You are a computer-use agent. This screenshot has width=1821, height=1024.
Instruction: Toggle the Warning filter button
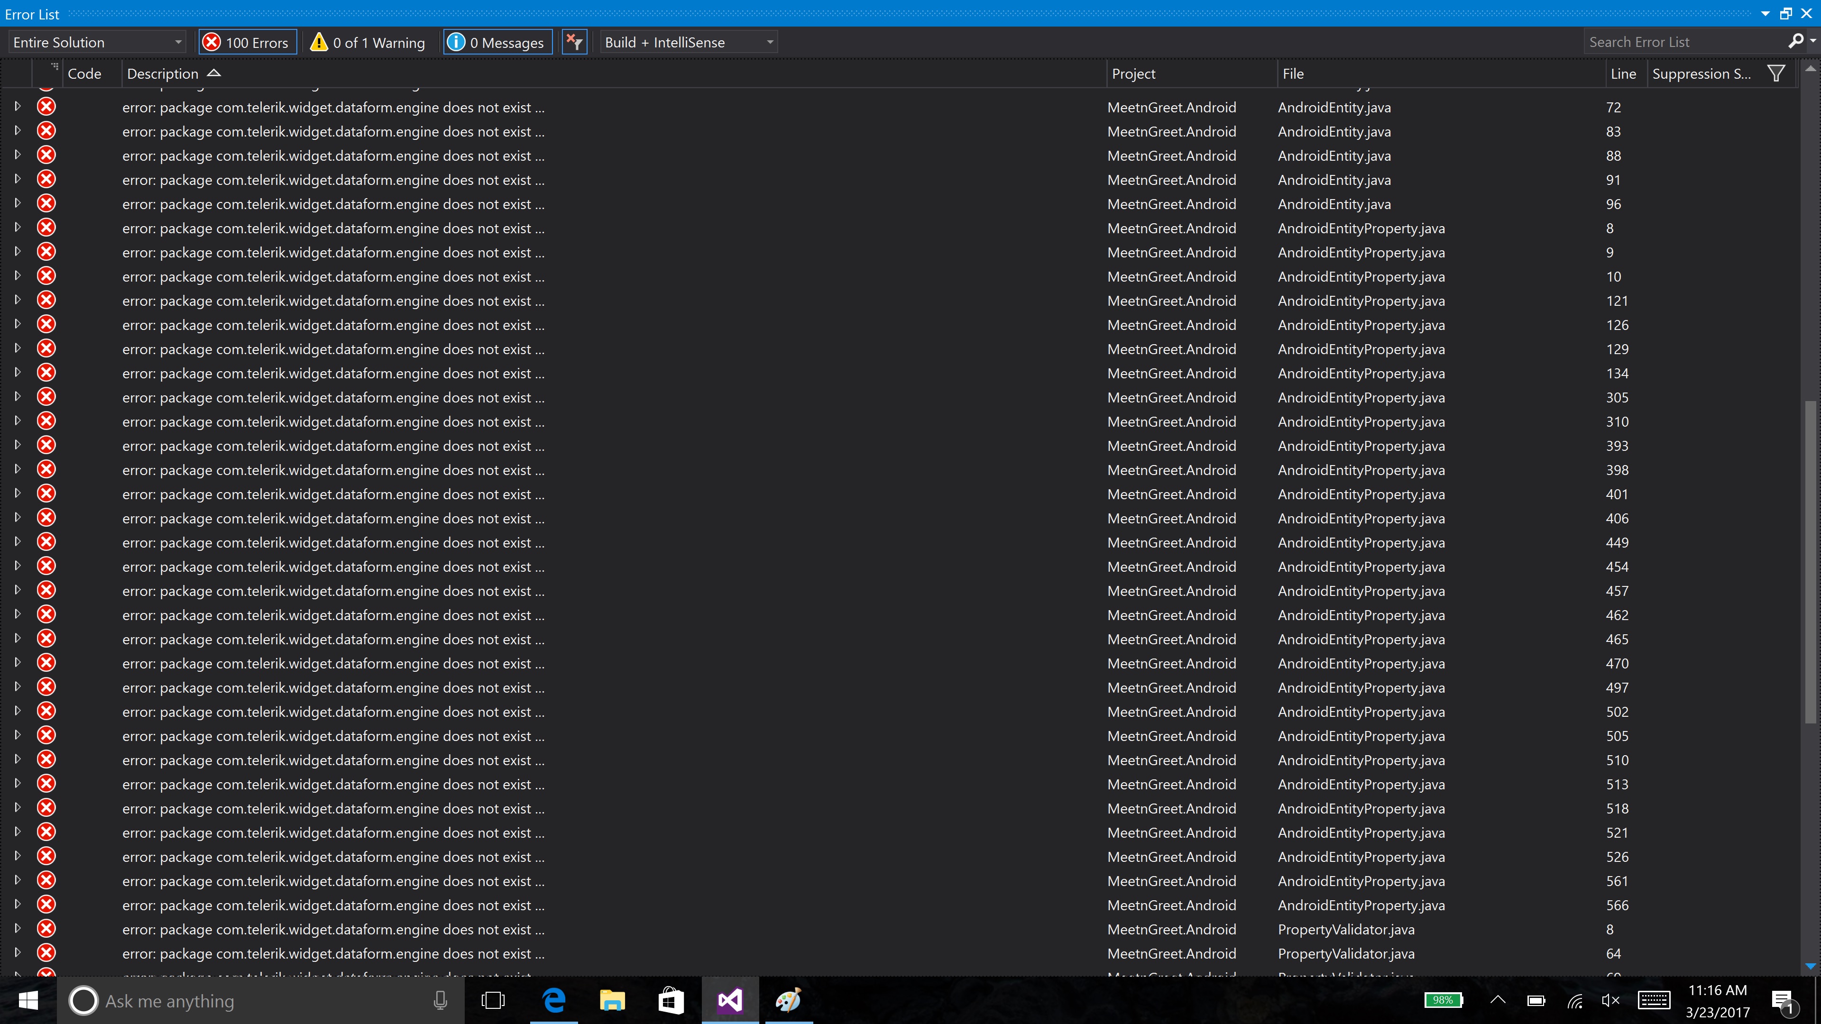pos(368,42)
